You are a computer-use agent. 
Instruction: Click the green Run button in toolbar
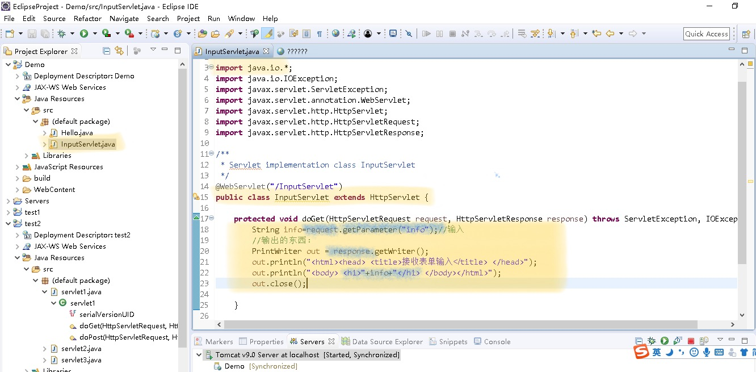84,34
